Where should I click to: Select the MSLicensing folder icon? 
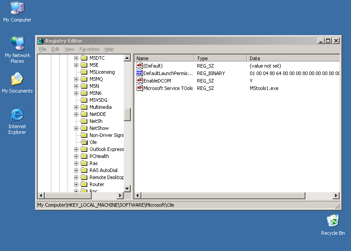coord(84,72)
